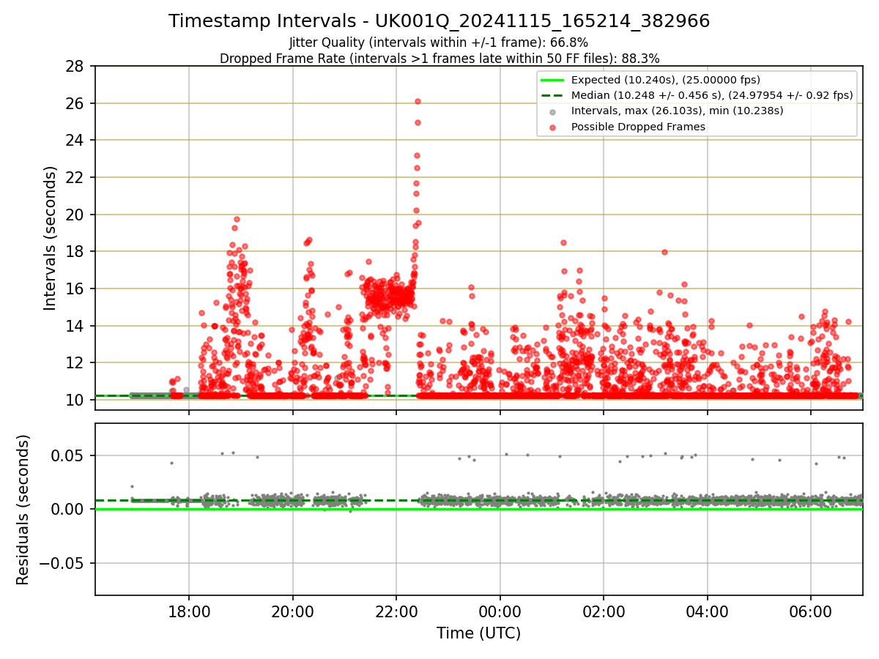Click the 24 tick label on intervals axis

[74, 141]
